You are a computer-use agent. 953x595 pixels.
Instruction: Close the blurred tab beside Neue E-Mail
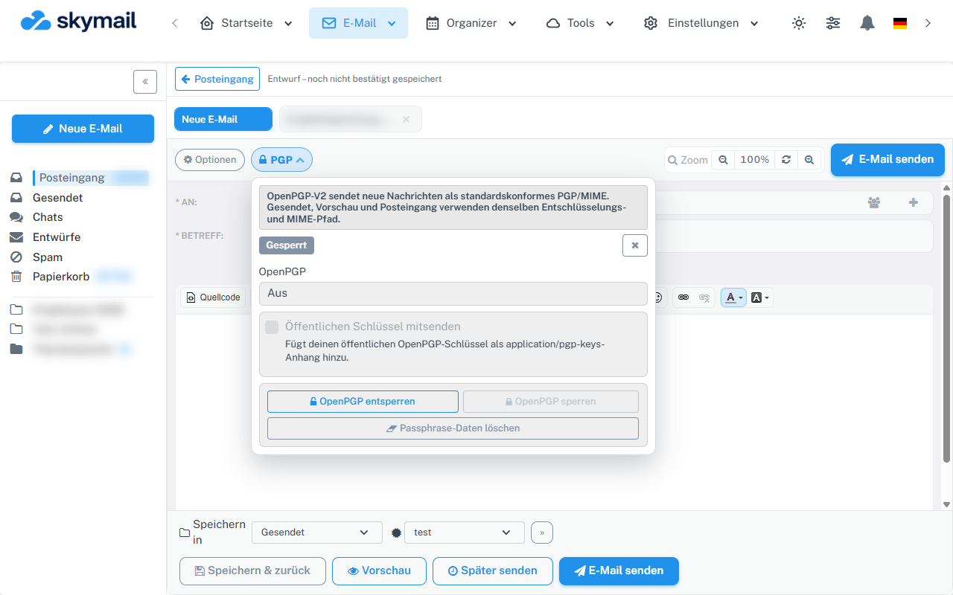(406, 119)
